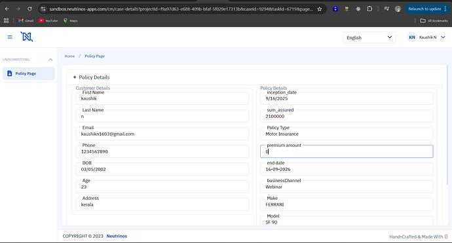Click the Customer Details group label

click(x=93, y=88)
